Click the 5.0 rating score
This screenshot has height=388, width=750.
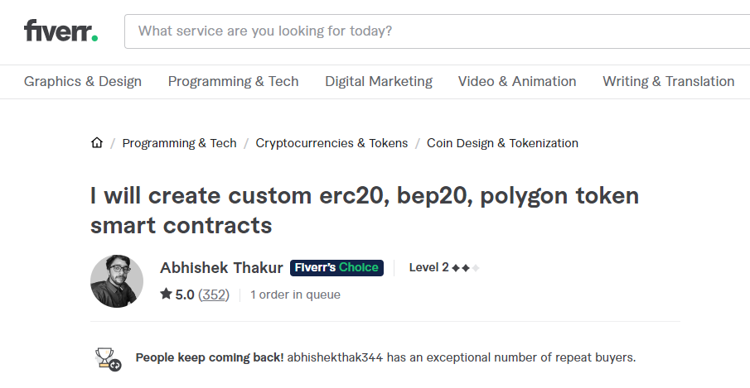click(185, 295)
